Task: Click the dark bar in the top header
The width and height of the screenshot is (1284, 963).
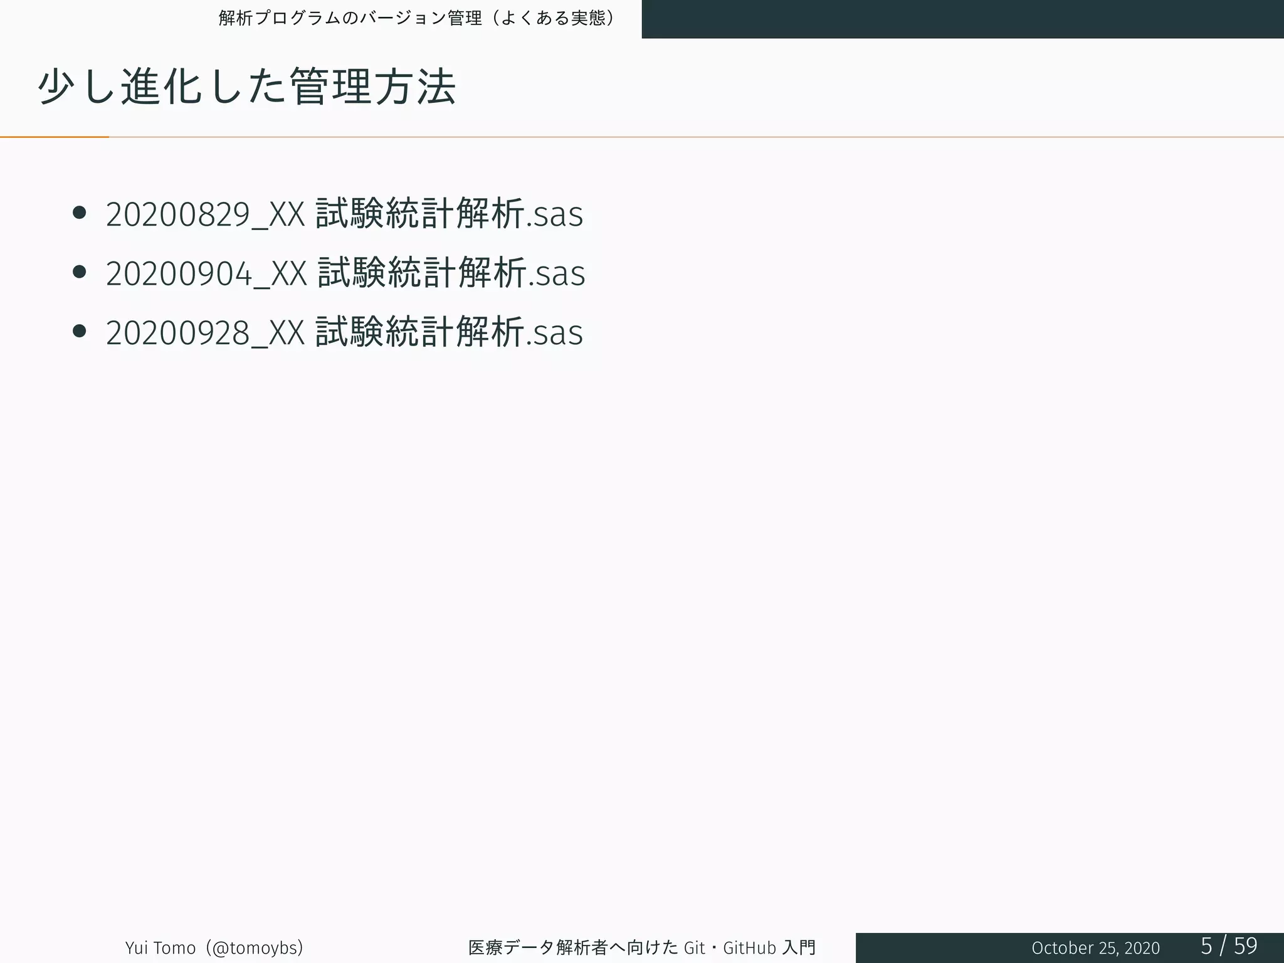Action: pos(962,19)
